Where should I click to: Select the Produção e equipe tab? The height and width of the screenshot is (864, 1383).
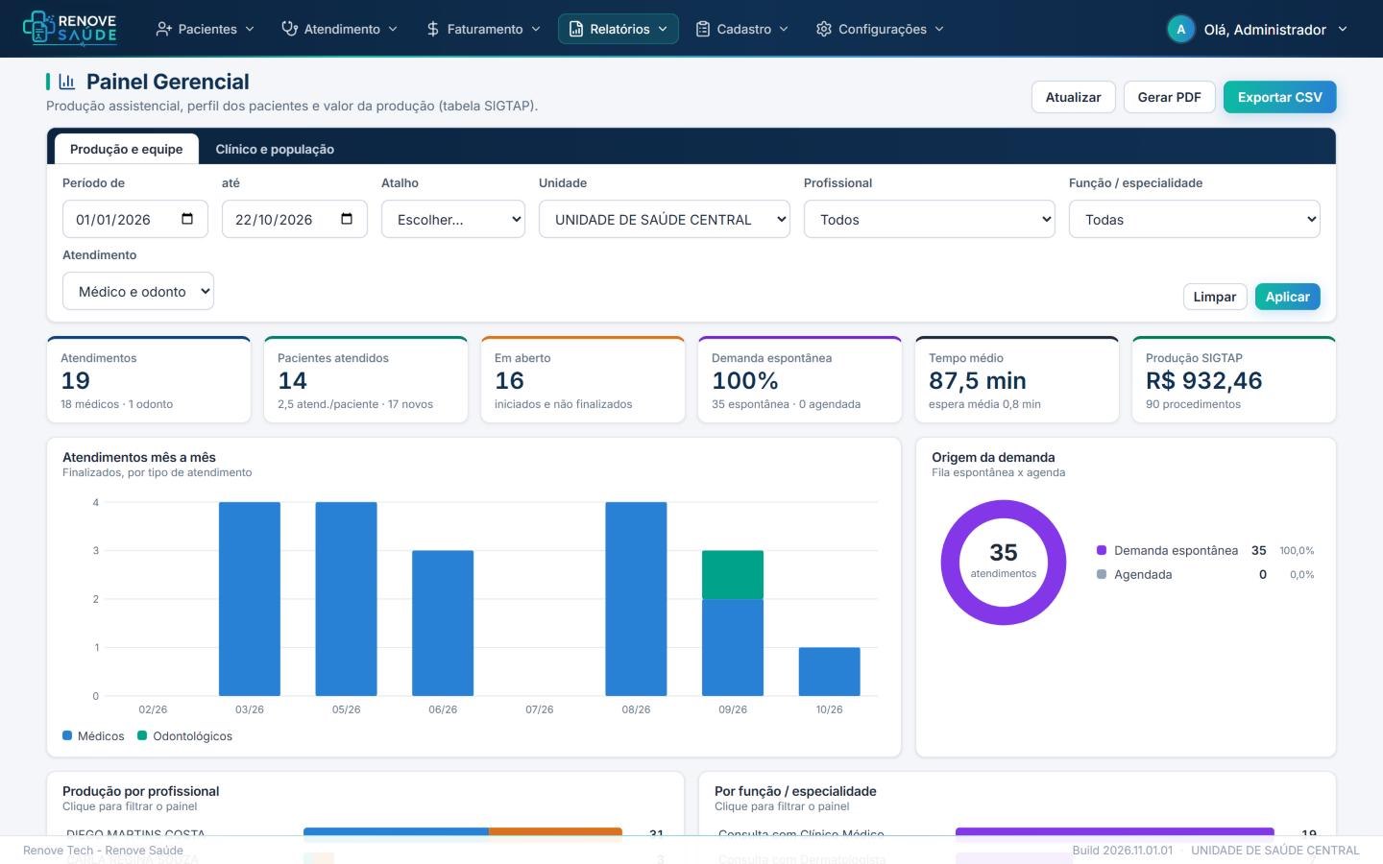[126, 149]
